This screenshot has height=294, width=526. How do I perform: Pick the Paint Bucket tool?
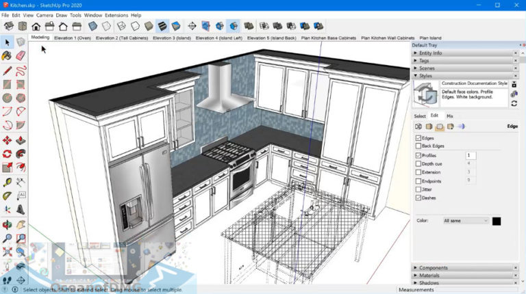click(x=7, y=55)
